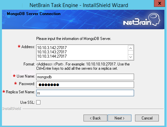Close the InstallShield Wizard window
167x127 pixels.
point(159,3)
